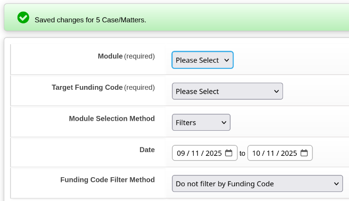This screenshot has height=201, width=349.
Task: Open the Module Selection Method dropdown
Action: pyautogui.click(x=201, y=123)
